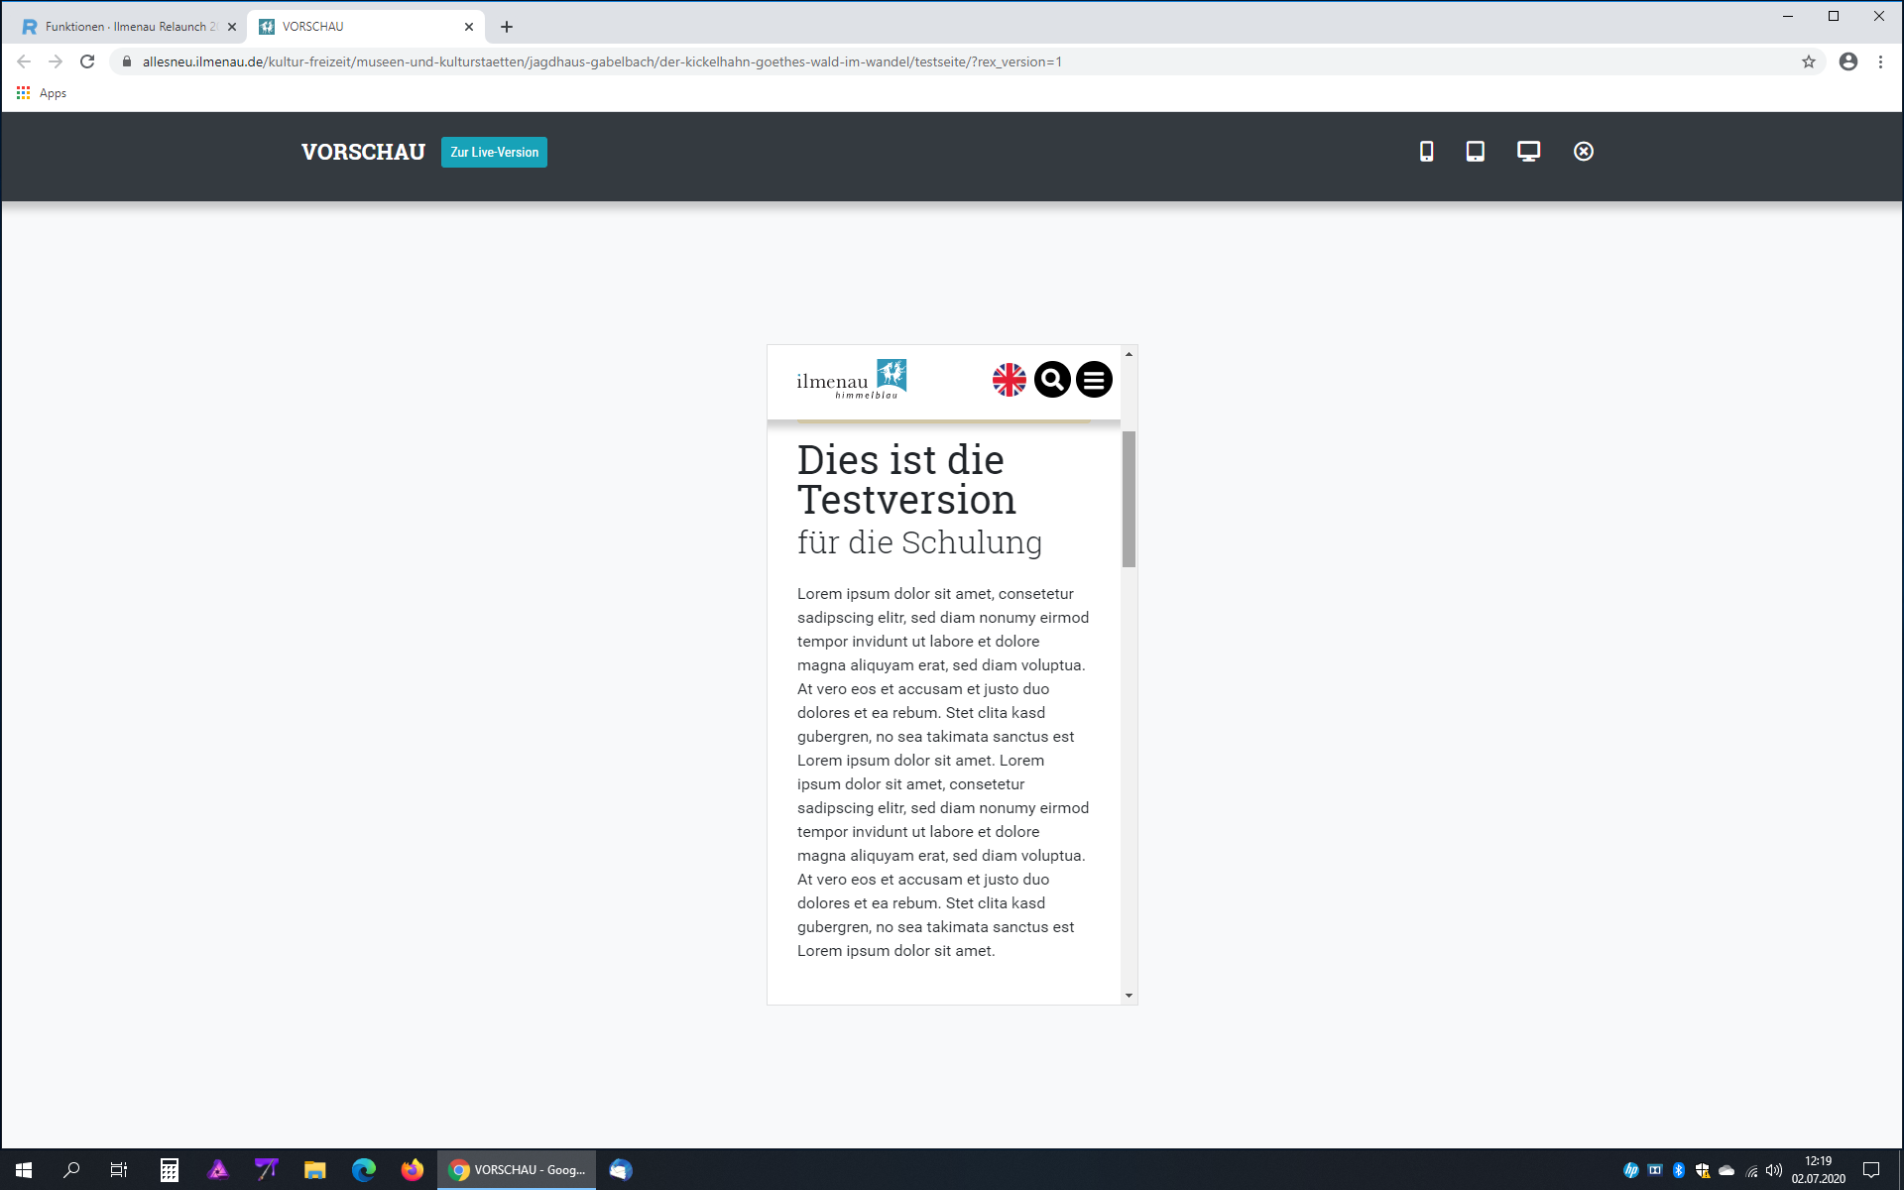Open a new browser tab

(x=507, y=27)
